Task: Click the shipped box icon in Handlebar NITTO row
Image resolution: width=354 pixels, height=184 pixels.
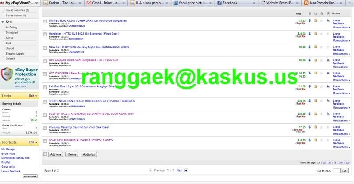Action: pos(316,34)
